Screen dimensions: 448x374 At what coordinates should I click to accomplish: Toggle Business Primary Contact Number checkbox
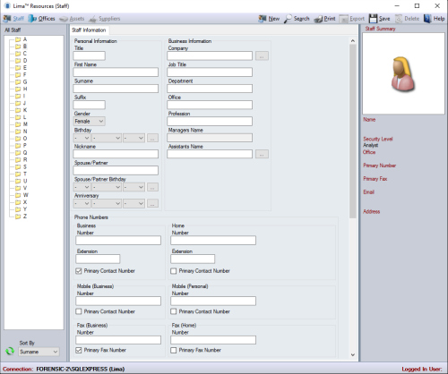coord(79,271)
